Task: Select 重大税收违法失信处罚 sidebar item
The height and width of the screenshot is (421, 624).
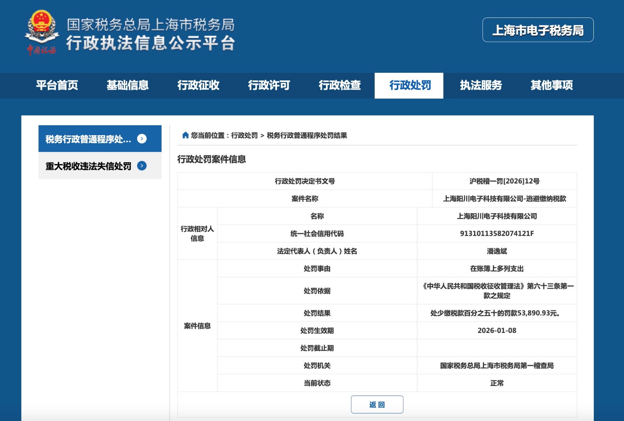Action: (x=88, y=166)
